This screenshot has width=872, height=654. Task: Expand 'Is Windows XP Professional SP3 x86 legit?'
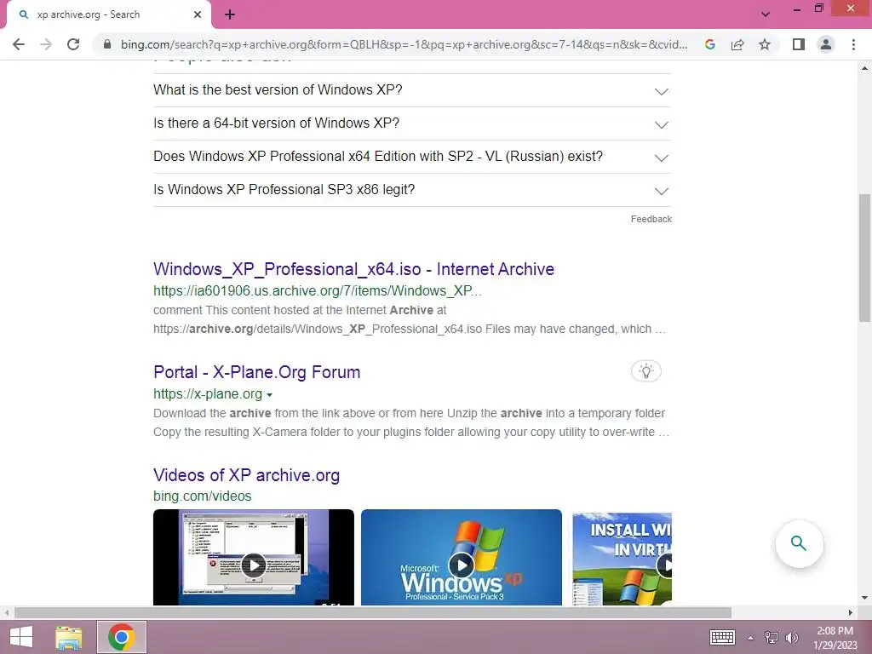(412, 190)
